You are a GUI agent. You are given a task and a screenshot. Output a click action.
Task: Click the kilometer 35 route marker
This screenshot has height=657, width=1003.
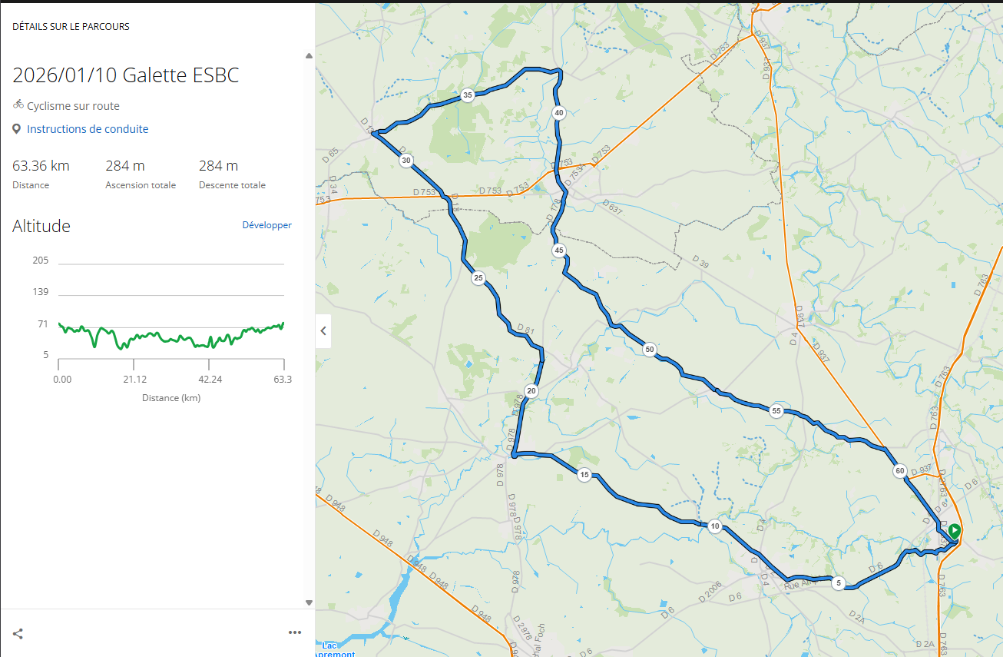point(468,96)
